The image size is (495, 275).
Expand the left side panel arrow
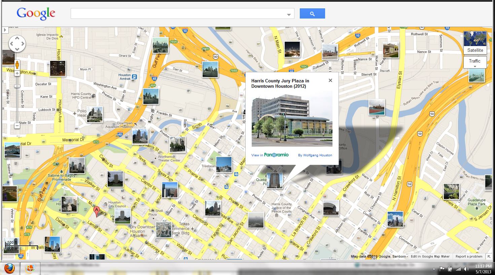(5, 30)
